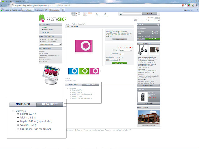The width and height of the screenshot is (199, 149).
Task: Collapse the CART block with the arrow
Action: click(x=143, y=24)
